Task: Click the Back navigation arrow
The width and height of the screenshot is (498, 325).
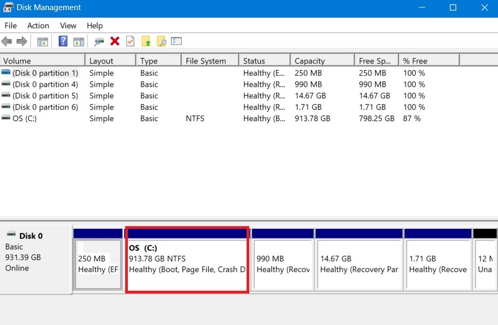Action: (x=7, y=41)
